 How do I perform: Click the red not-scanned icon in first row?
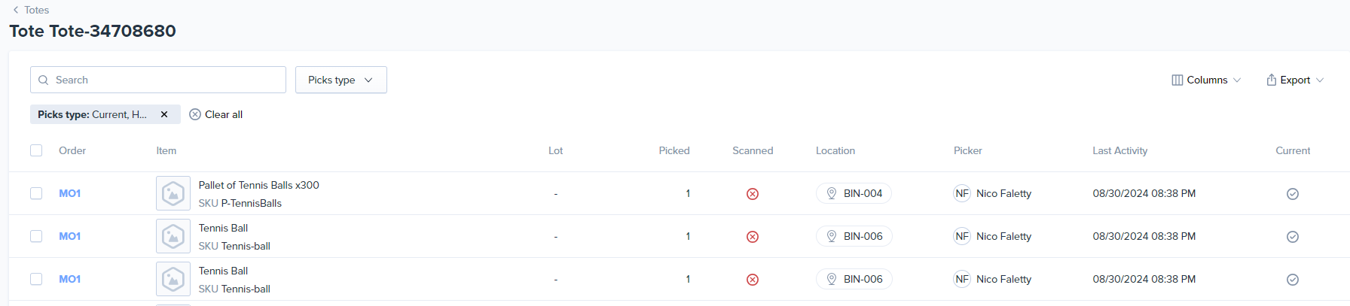752,194
